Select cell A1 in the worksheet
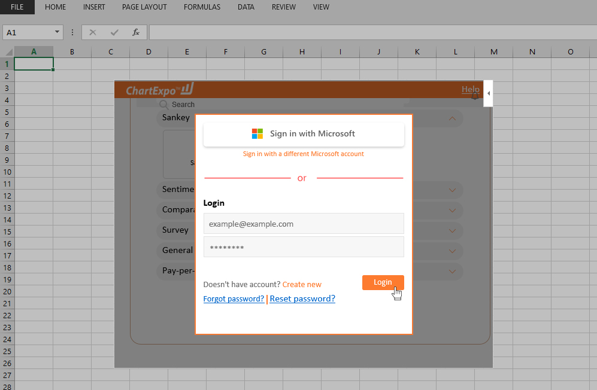This screenshot has height=390, width=597. 34,64
